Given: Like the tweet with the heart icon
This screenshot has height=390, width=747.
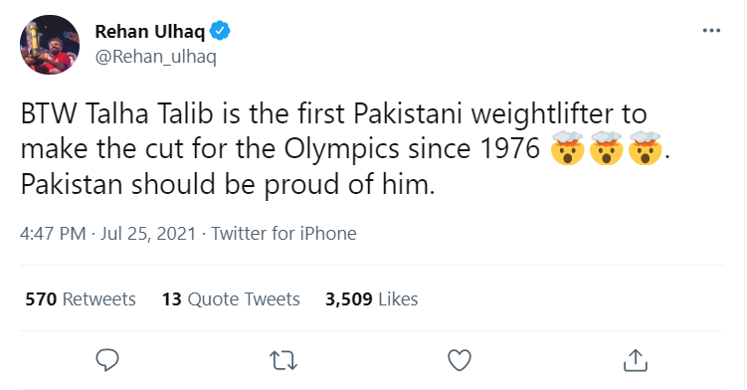Looking at the screenshot, I should click(460, 360).
